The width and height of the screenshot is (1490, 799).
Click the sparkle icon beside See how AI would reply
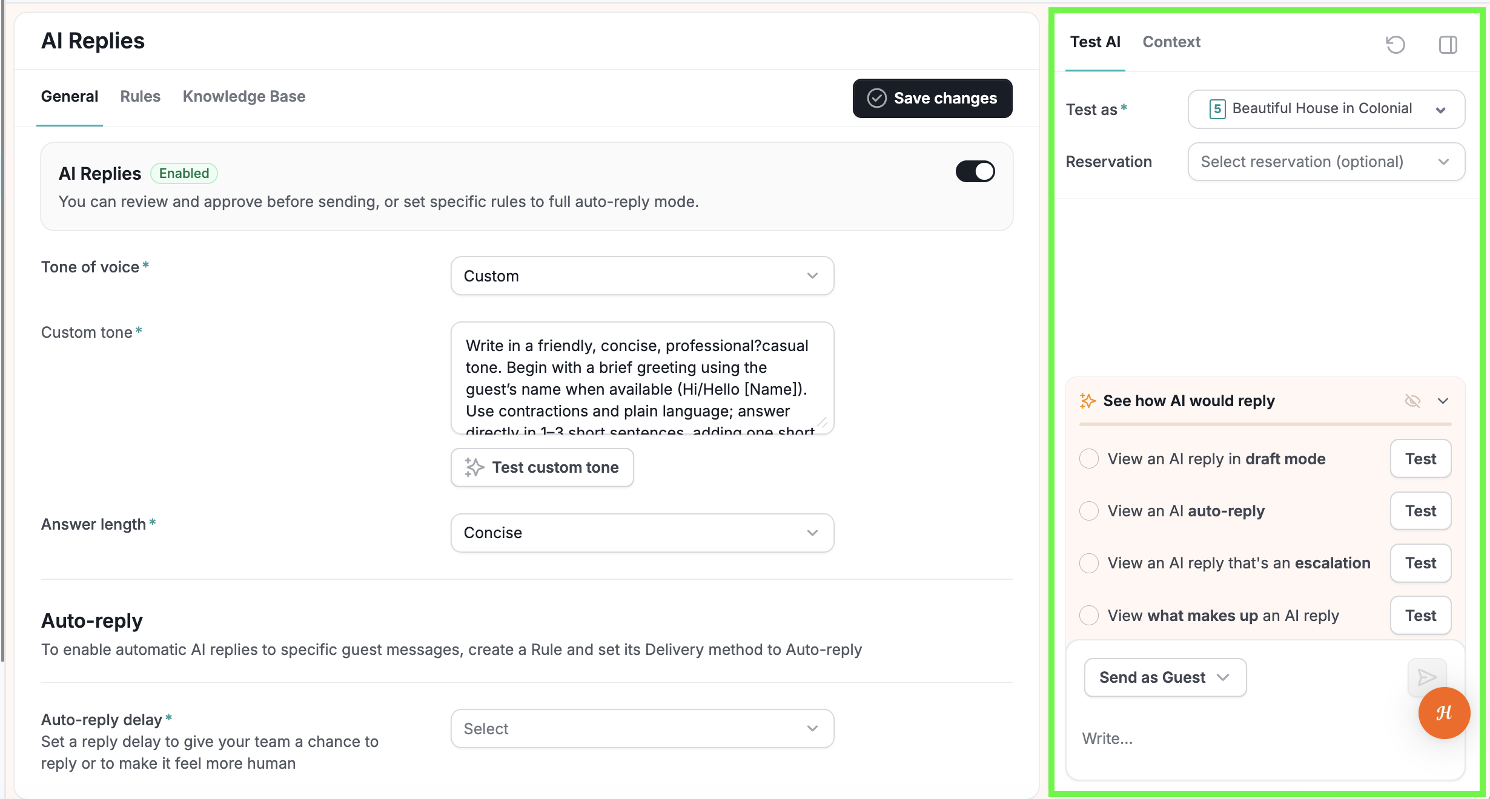pyautogui.click(x=1088, y=401)
